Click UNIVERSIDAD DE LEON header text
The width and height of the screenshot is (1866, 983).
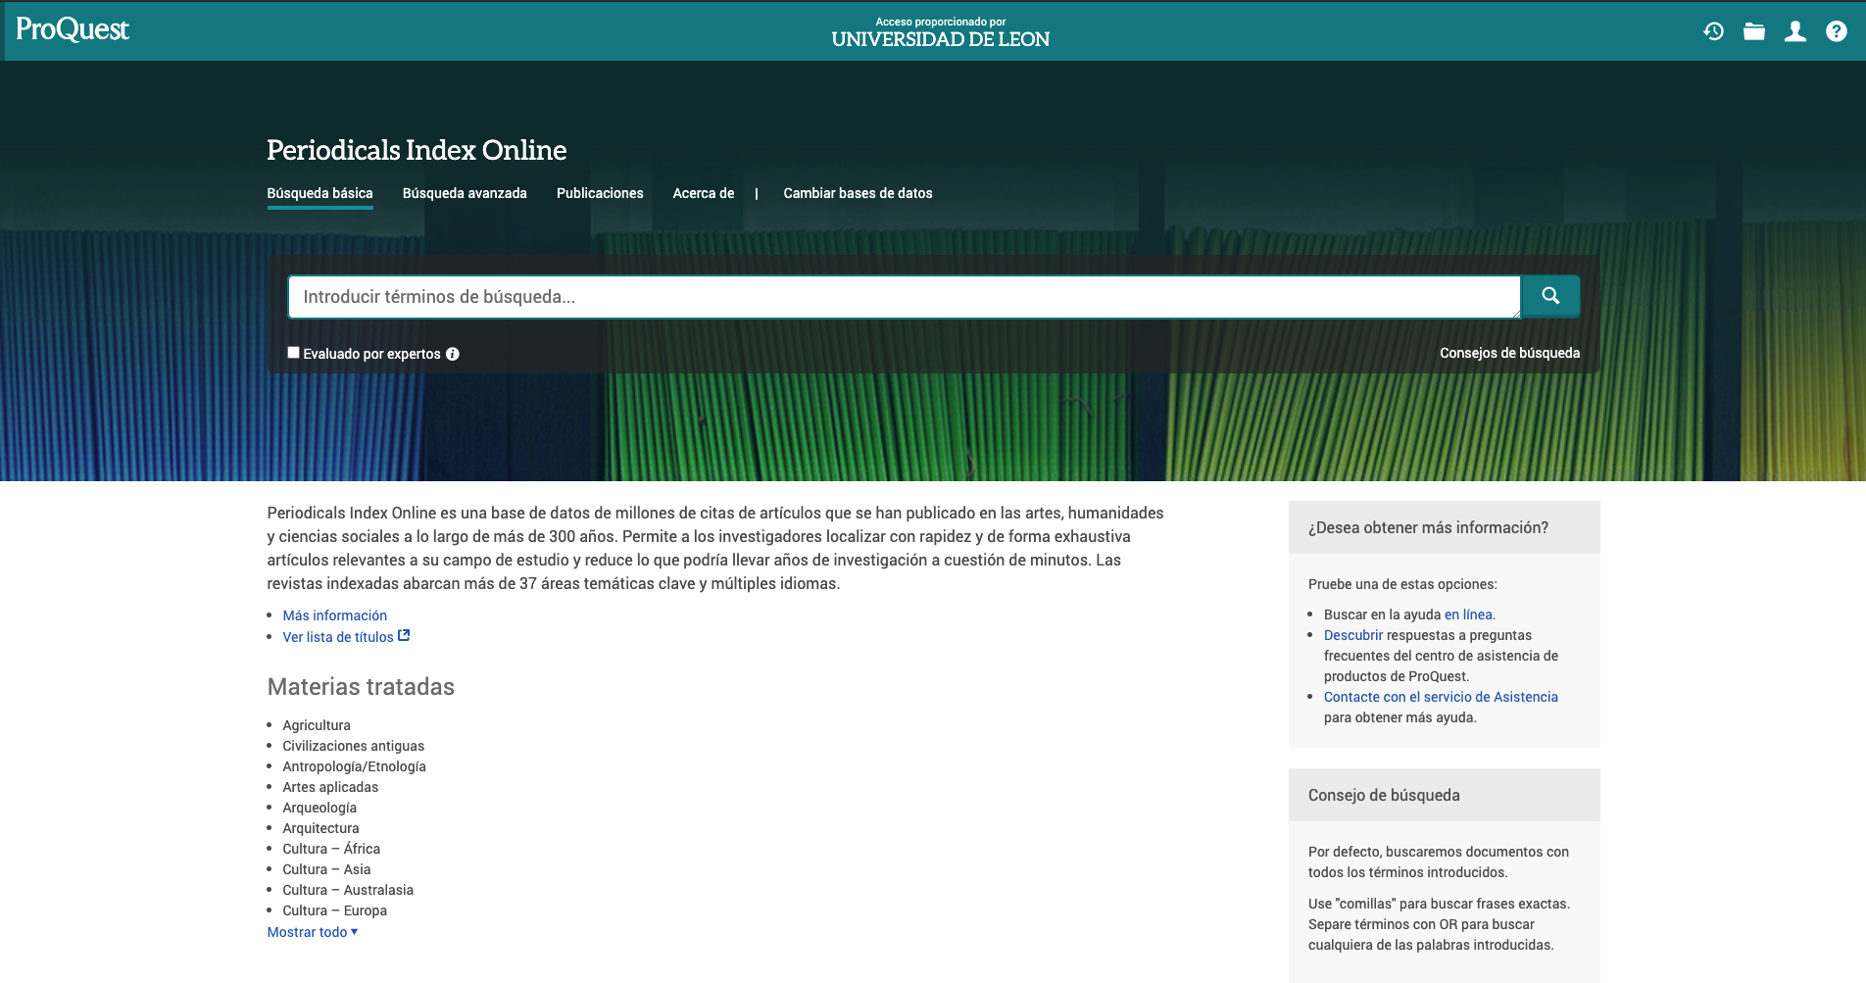tap(941, 39)
